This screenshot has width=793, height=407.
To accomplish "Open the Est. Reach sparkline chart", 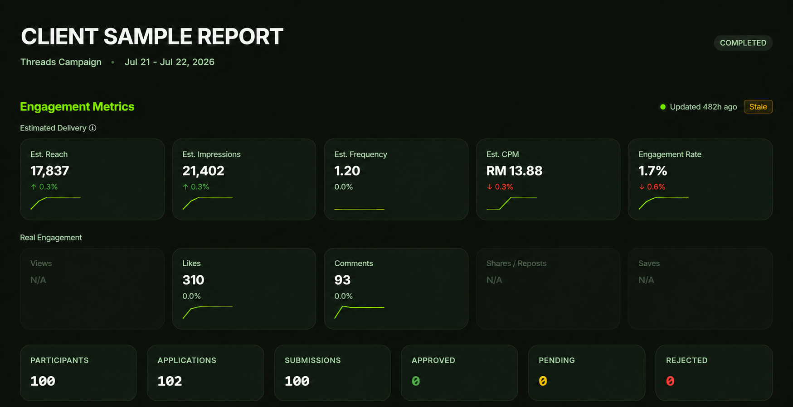I will click(55, 203).
